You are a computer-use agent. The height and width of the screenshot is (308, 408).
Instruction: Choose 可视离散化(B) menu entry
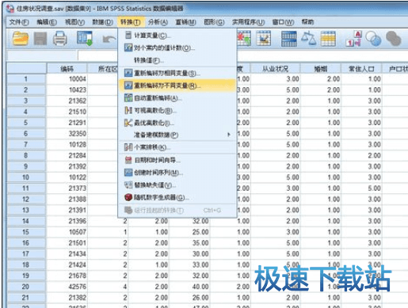point(177,111)
